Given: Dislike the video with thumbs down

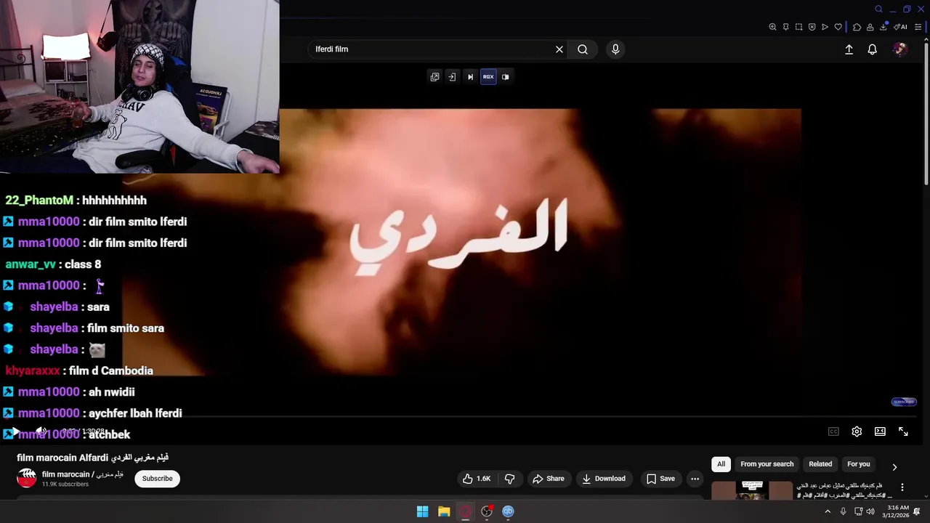Looking at the screenshot, I should tap(509, 479).
